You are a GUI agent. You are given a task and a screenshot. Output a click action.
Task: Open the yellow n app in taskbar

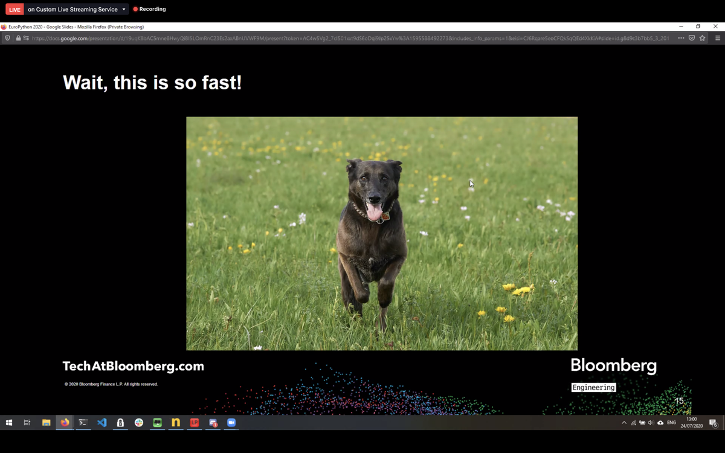point(176,423)
